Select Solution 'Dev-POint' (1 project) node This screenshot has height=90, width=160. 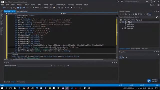(x=132, y=20)
